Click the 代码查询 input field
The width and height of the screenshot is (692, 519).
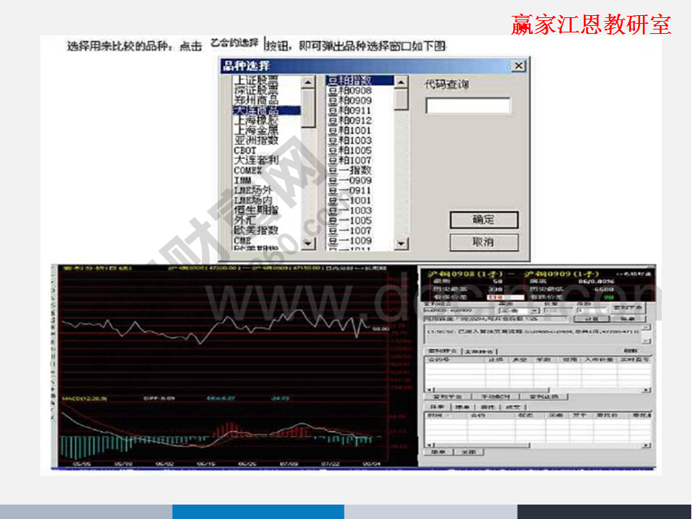click(x=468, y=106)
